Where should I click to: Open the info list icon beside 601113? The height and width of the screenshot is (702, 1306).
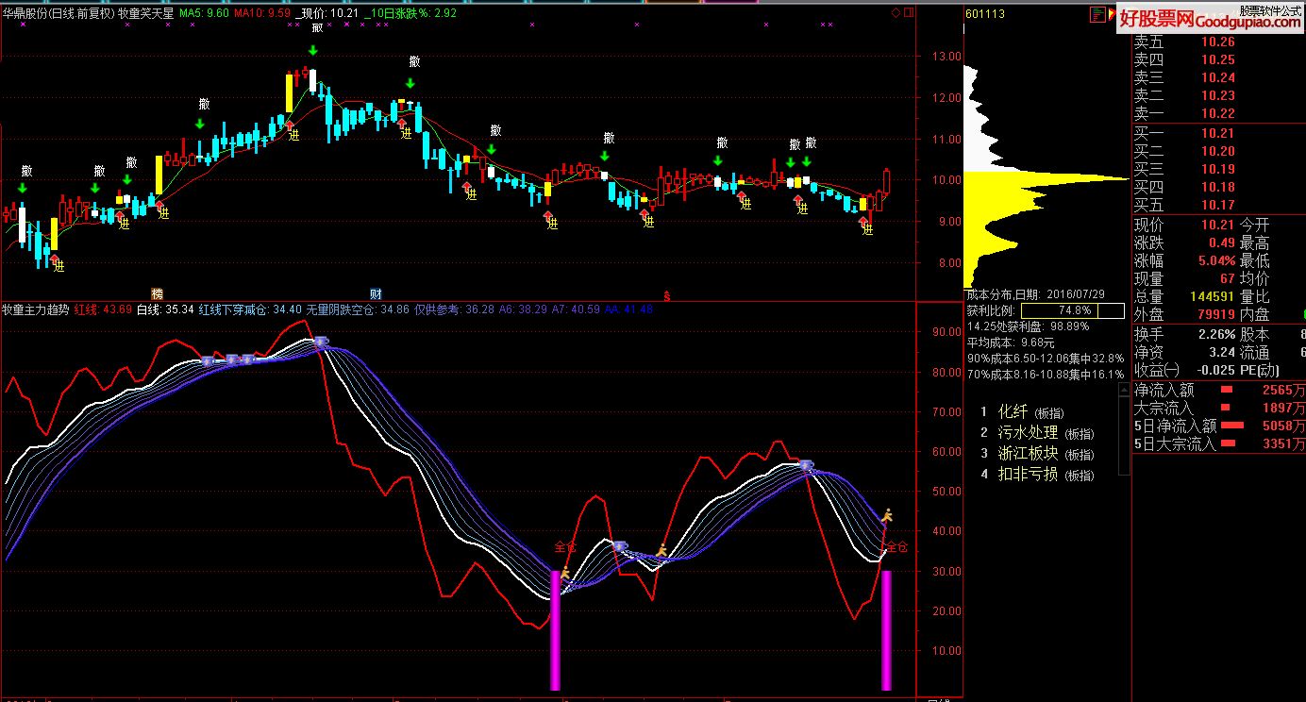click(1097, 14)
